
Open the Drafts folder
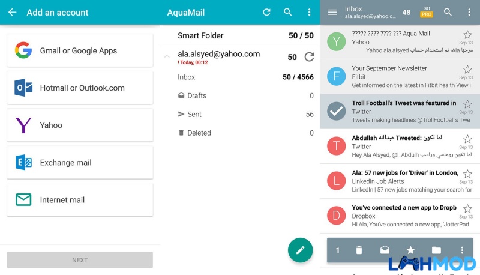240,96
